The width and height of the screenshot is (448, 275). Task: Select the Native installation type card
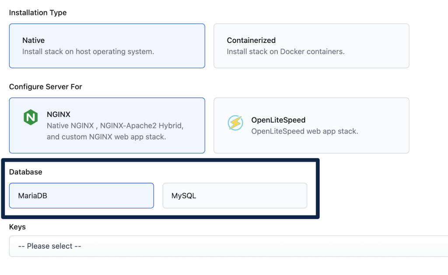pos(107,46)
